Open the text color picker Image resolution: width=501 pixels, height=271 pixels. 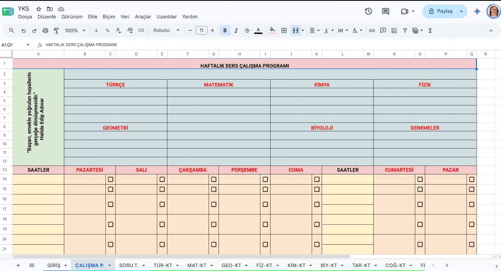[x=258, y=31]
